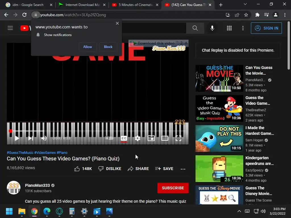
Task: Reload the page
Action: [24, 15]
